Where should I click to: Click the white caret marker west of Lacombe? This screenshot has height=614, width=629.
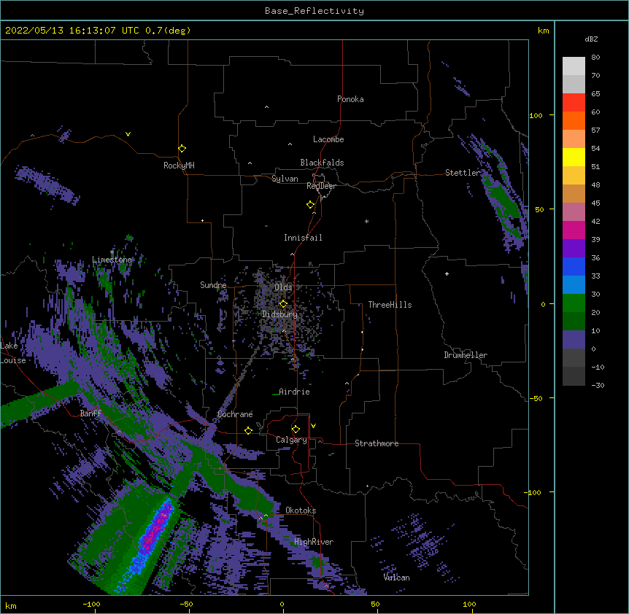[290, 144]
